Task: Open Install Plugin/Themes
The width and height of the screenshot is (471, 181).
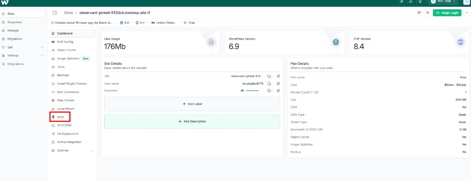Action: pyautogui.click(x=72, y=84)
